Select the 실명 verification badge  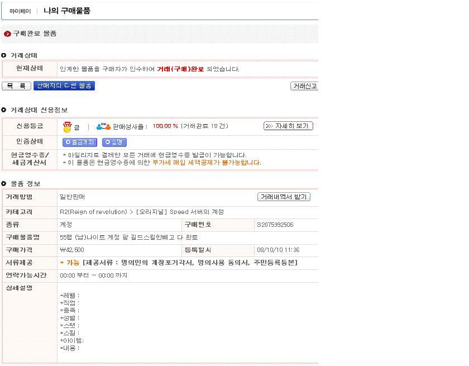(114, 142)
